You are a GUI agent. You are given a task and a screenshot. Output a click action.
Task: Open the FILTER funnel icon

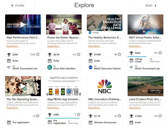pos(12,6)
